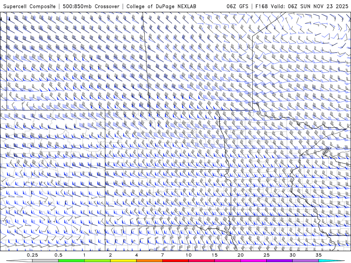
Task: Click the red color bar segment (7–10)
Action: (x=175, y=261)
